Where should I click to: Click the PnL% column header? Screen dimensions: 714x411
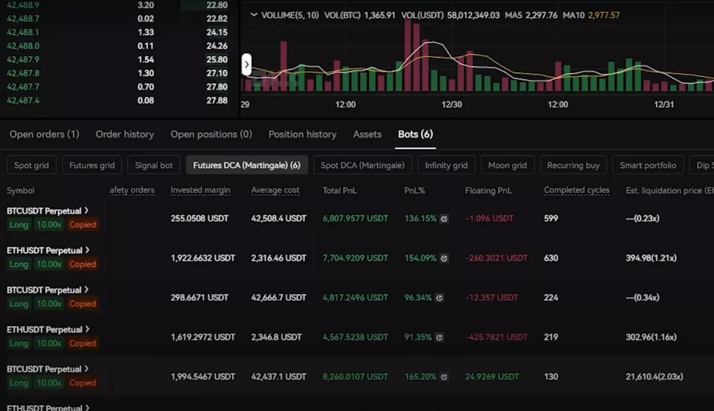click(415, 191)
